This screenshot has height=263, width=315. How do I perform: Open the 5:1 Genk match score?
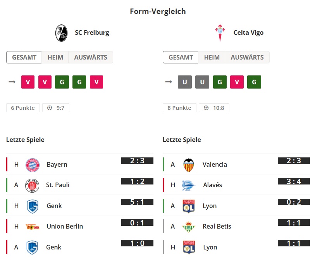[x=138, y=202]
